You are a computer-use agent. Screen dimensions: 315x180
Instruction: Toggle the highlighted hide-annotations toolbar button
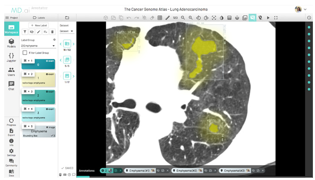[x=253, y=18]
